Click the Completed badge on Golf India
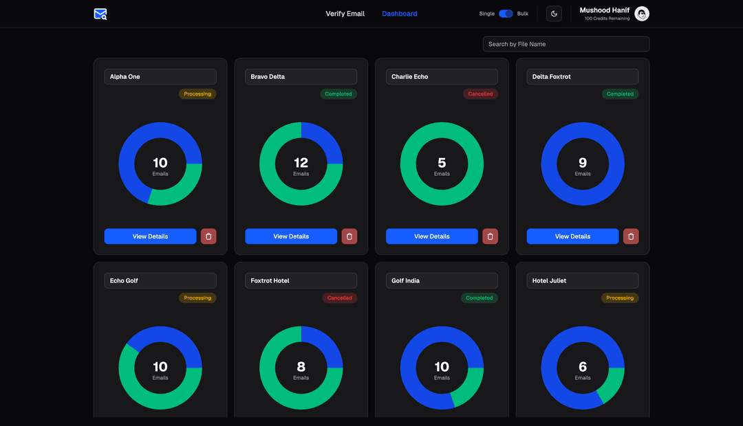The width and height of the screenshot is (743, 426). click(479, 298)
